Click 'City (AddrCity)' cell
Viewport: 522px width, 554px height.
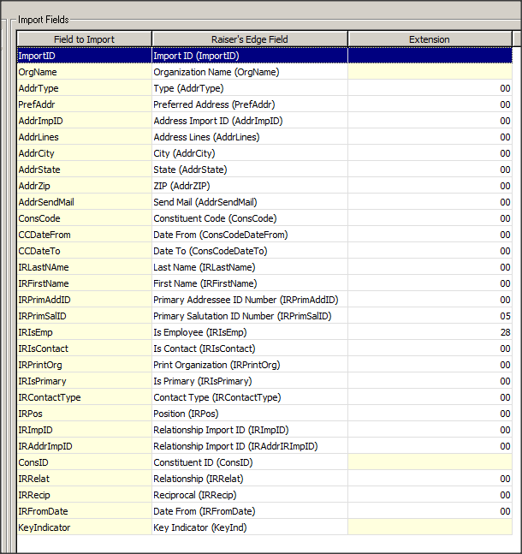pos(250,153)
